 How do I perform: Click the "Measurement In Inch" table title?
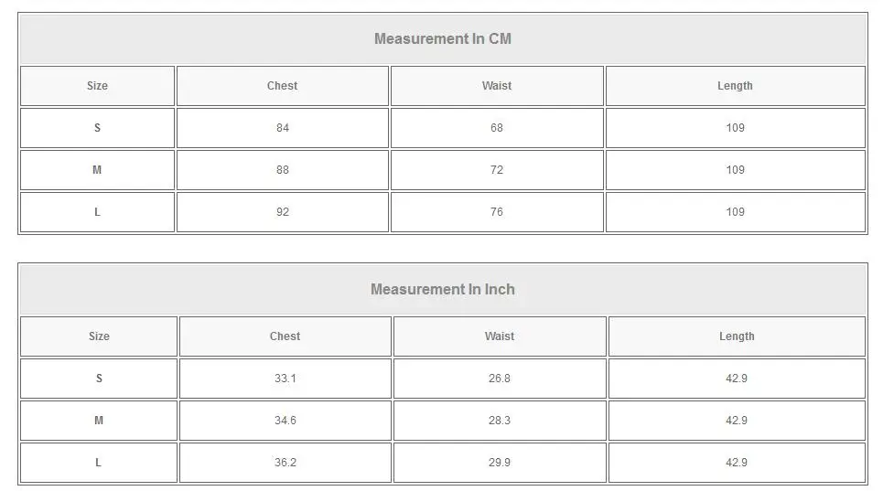coord(443,290)
